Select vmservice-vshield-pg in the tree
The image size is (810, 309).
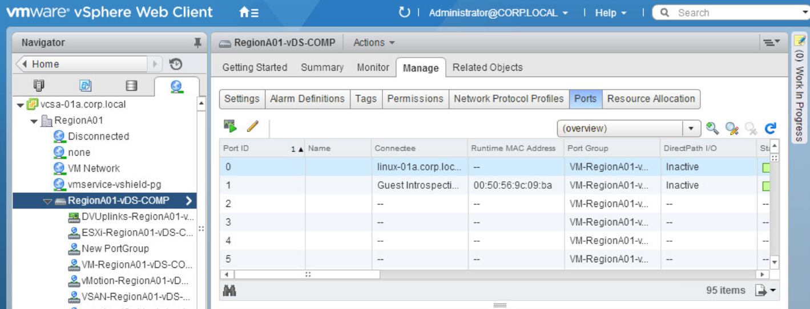click(x=114, y=184)
